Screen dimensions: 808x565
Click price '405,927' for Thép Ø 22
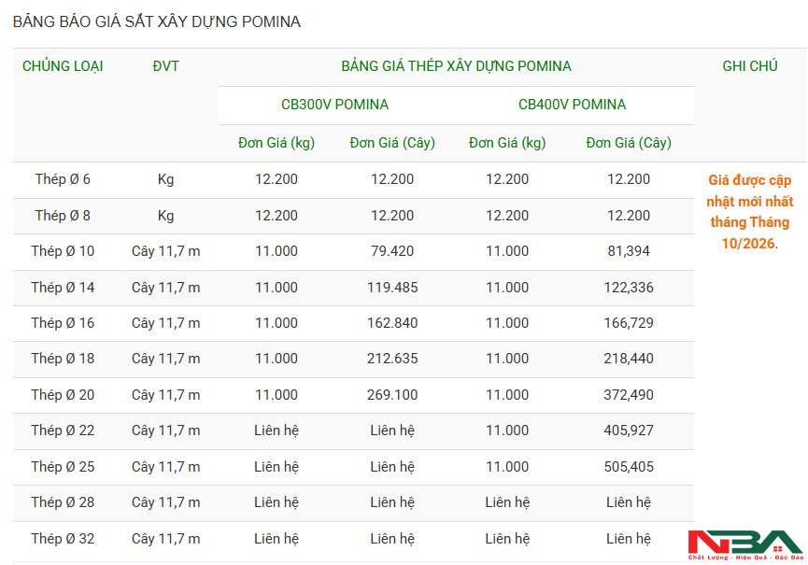[629, 431]
